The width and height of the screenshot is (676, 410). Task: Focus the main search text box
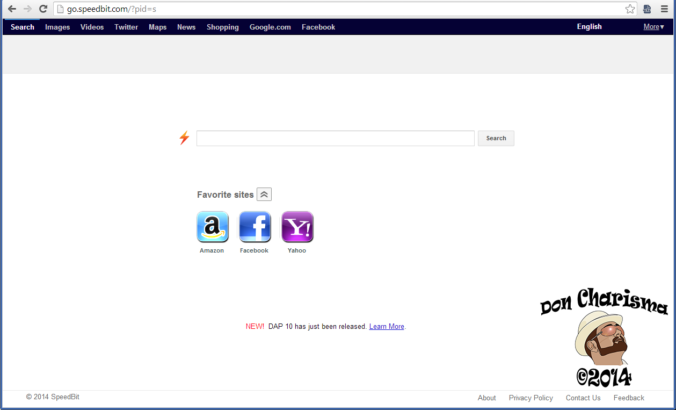coord(335,138)
